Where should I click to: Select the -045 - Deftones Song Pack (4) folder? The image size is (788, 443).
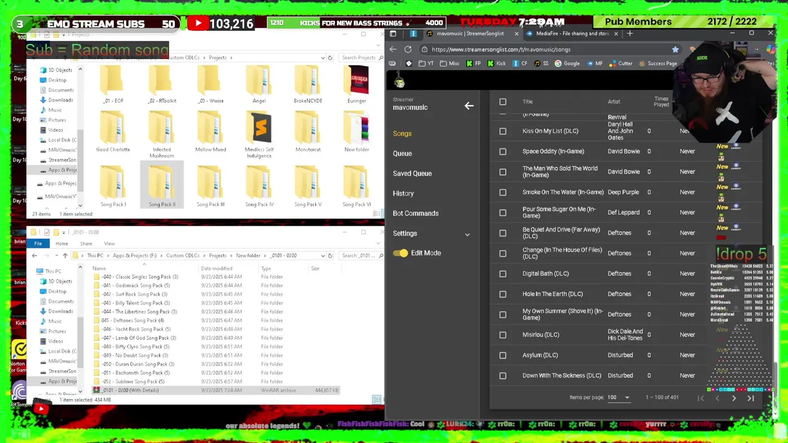[132, 321]
